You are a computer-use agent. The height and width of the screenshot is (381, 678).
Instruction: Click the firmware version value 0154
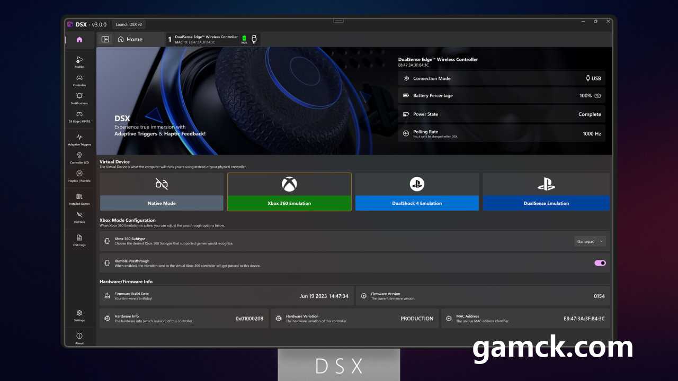(599, 296)
